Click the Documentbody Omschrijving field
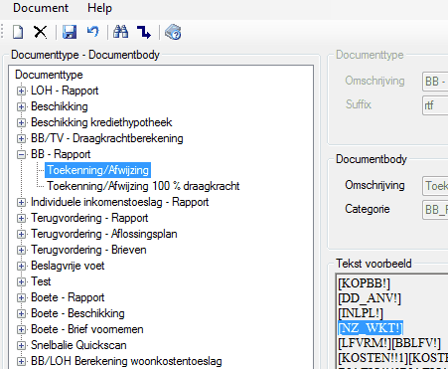Image resolution: width=448 pixels, height=369 pixels. pos(435,186)
